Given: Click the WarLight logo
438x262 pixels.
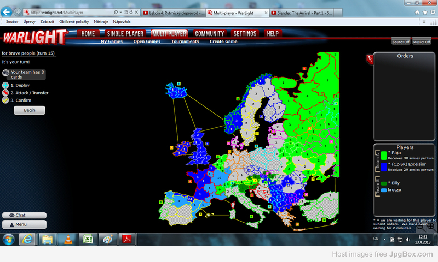Looking at the screenshot, I should (x=34, y=36).
